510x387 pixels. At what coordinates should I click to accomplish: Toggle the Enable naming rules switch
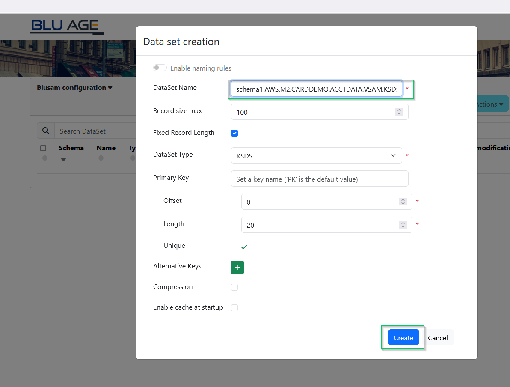point(160,68)
